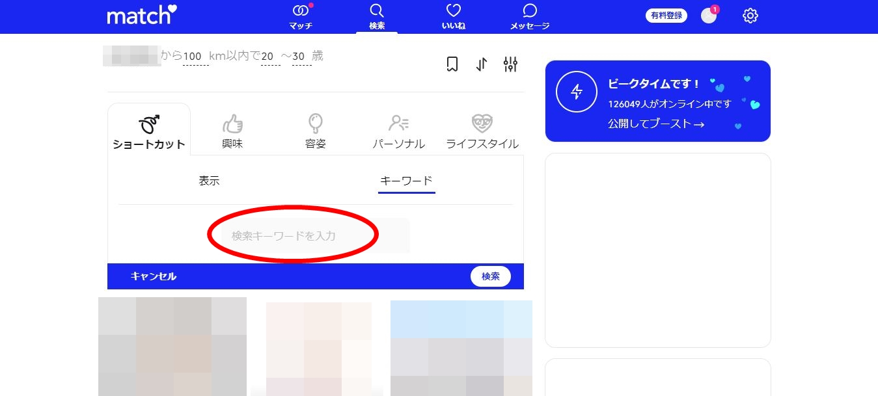Open the メッセージ speech bubble icon
Image resolution: width=878 pixels, height=396 pixels.
coord(530,11)
